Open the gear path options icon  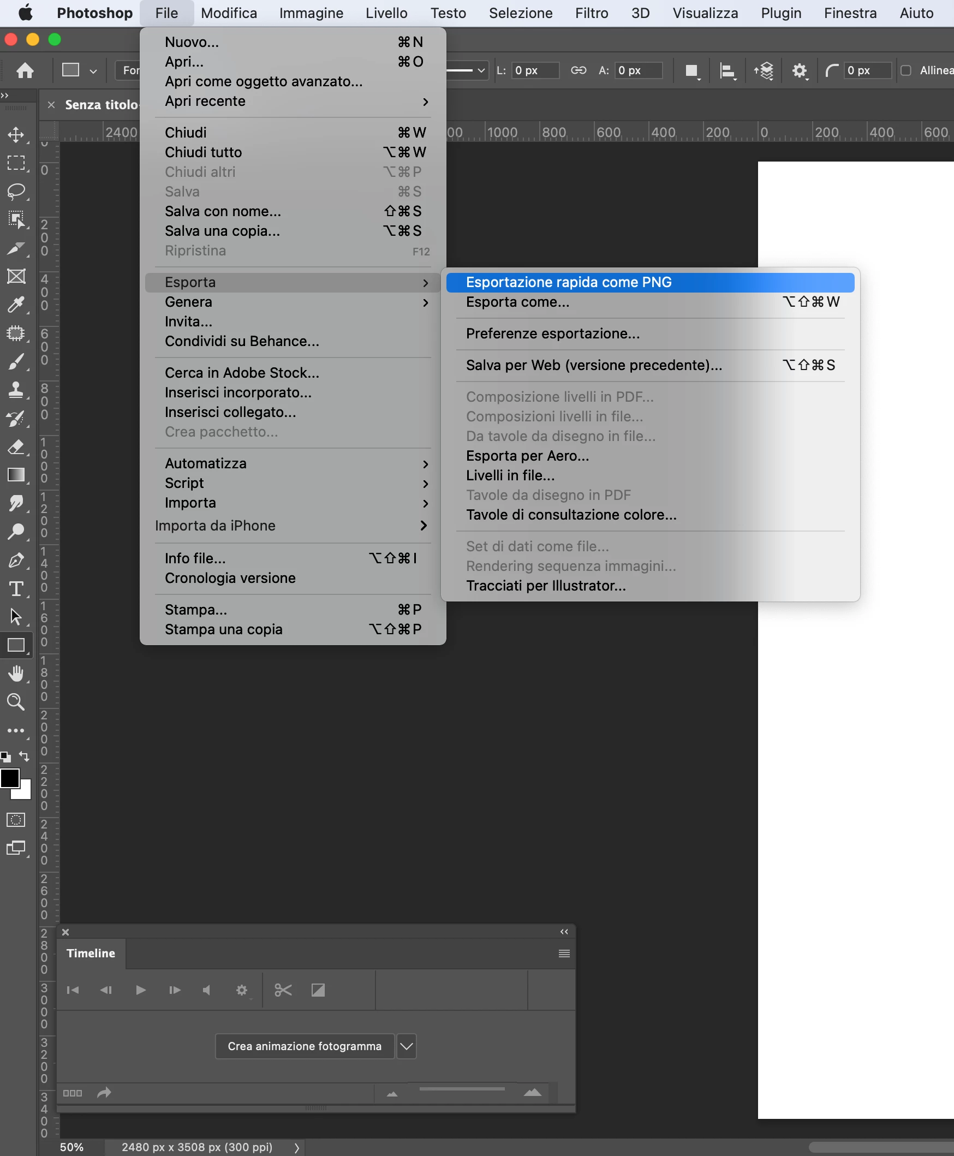point(800,71)
